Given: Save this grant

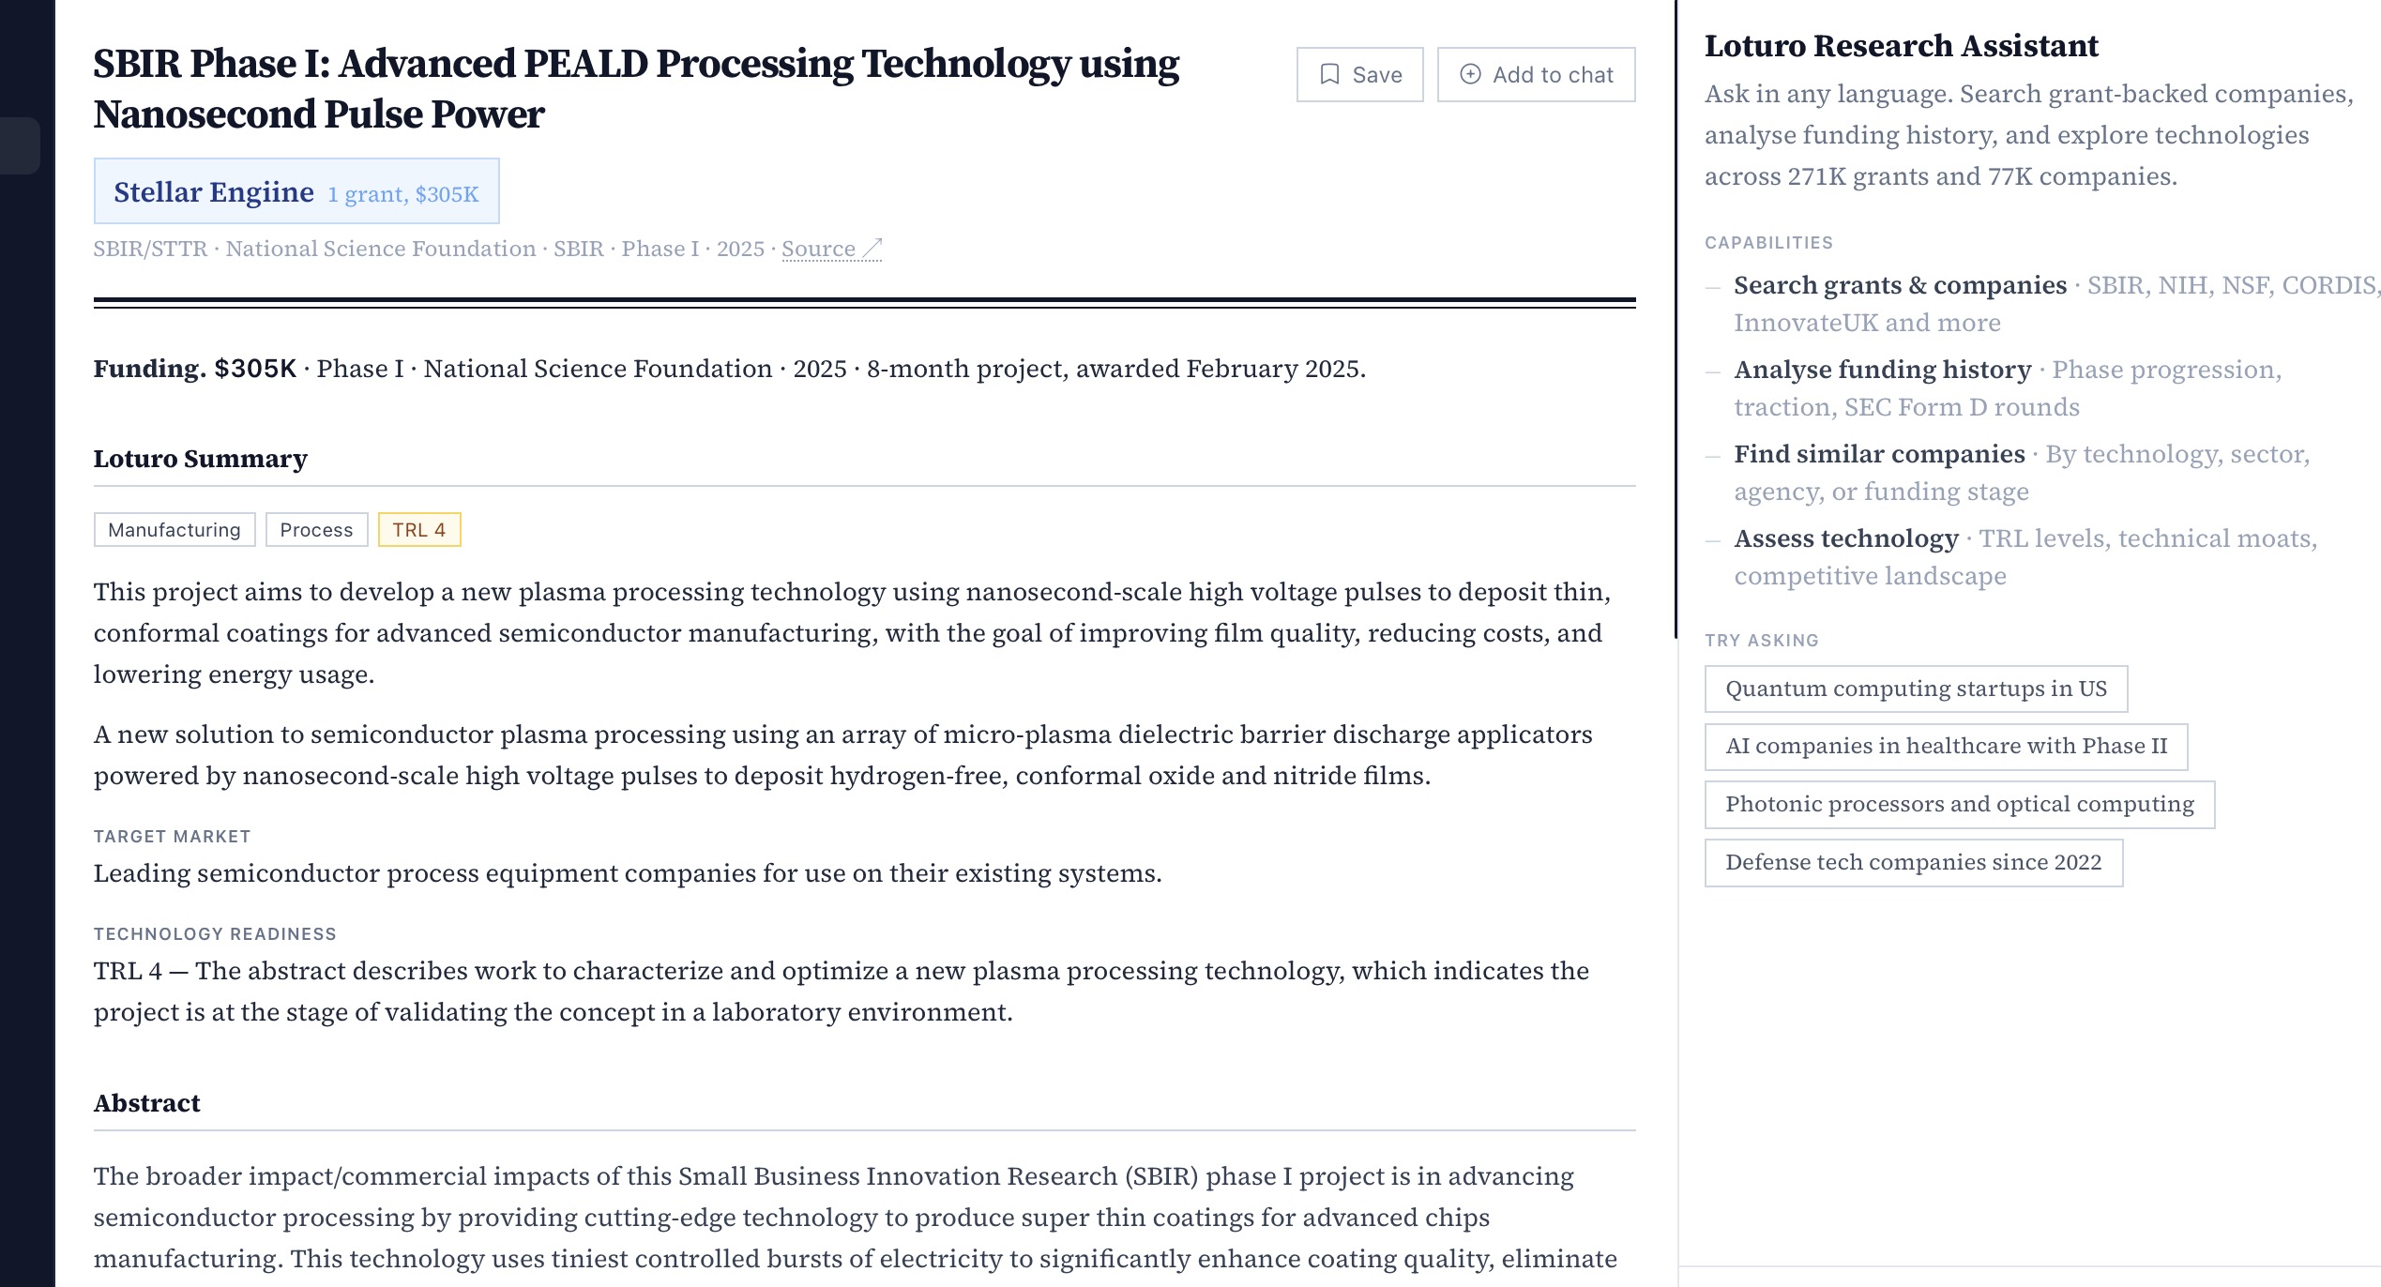Looking at the screenshot, I should click(1359, 74).
